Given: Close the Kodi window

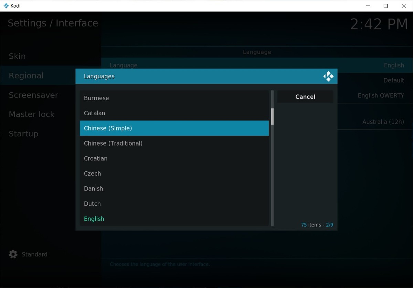Looking at the screenshot, I should click(404, 6).
